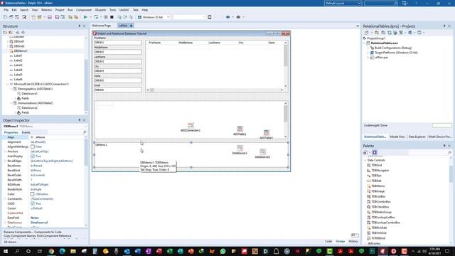Pick TDBRadioGroup in the Palette
Viewport: 455px width, 256px height.
coord(381,212)
